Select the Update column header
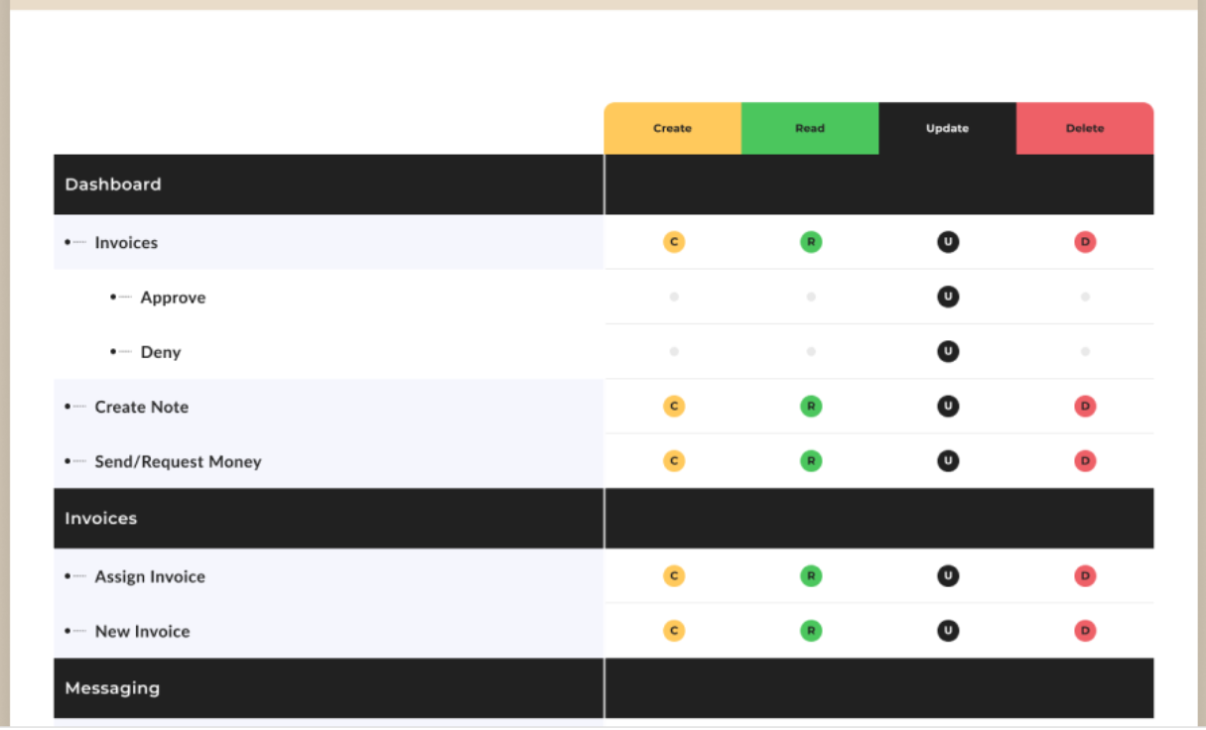The height and width of the screenshot is (730, 1206). click(x=947, y=129)
